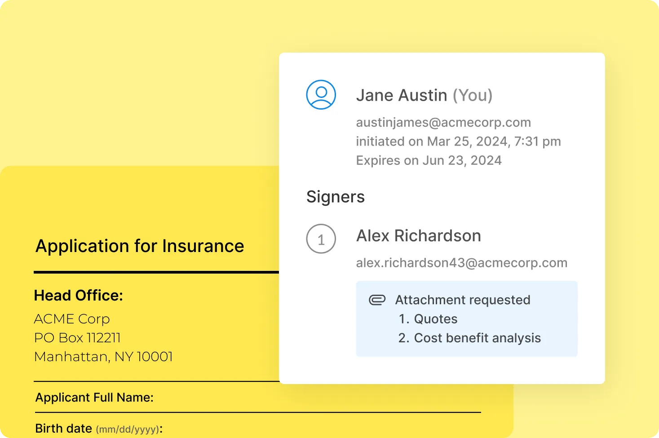This screenshot has height=438, width=659.
Task: Select the Application for Insurance document heading
Action: (140, 246)
